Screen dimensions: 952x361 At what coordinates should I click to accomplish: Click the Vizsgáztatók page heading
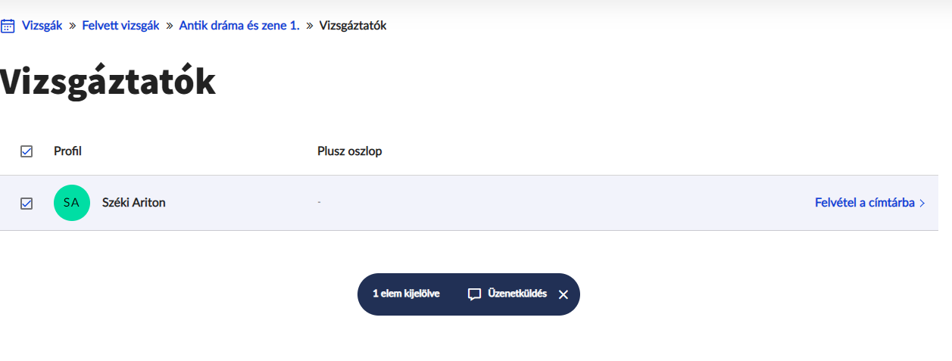coord(108,82)
